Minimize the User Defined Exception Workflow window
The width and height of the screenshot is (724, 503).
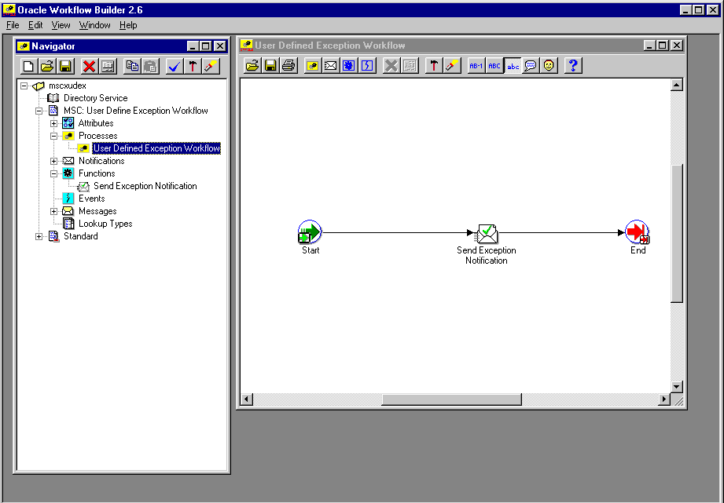click(649, 46)
